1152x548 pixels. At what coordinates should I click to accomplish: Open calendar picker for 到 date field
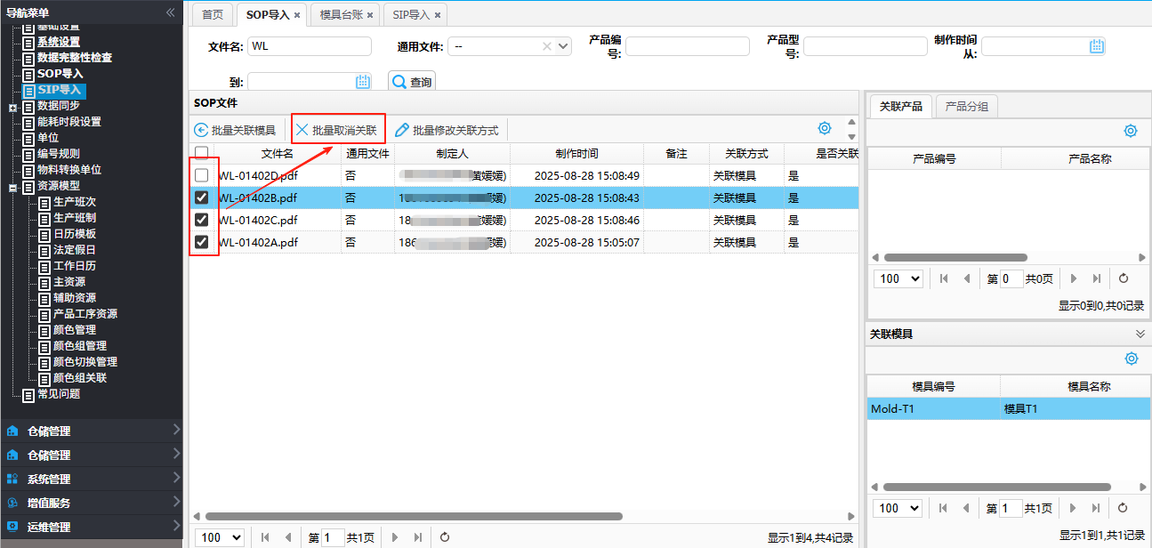click(x=363, y=82)
